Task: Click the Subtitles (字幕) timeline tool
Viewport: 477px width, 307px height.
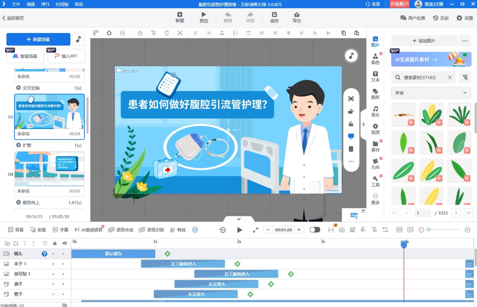Action: click(61, 230)
